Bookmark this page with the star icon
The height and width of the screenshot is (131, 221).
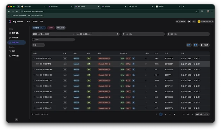click(196, 12)
